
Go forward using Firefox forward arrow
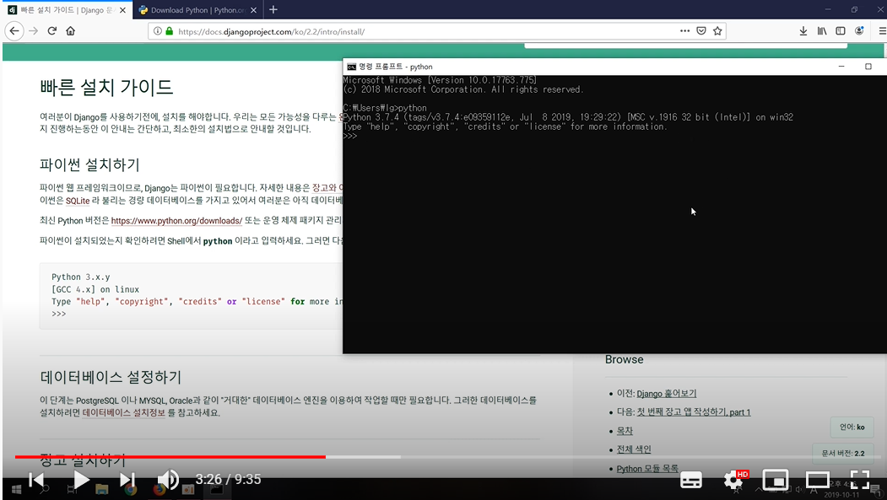pyautogui.click(x=34, y=31)
